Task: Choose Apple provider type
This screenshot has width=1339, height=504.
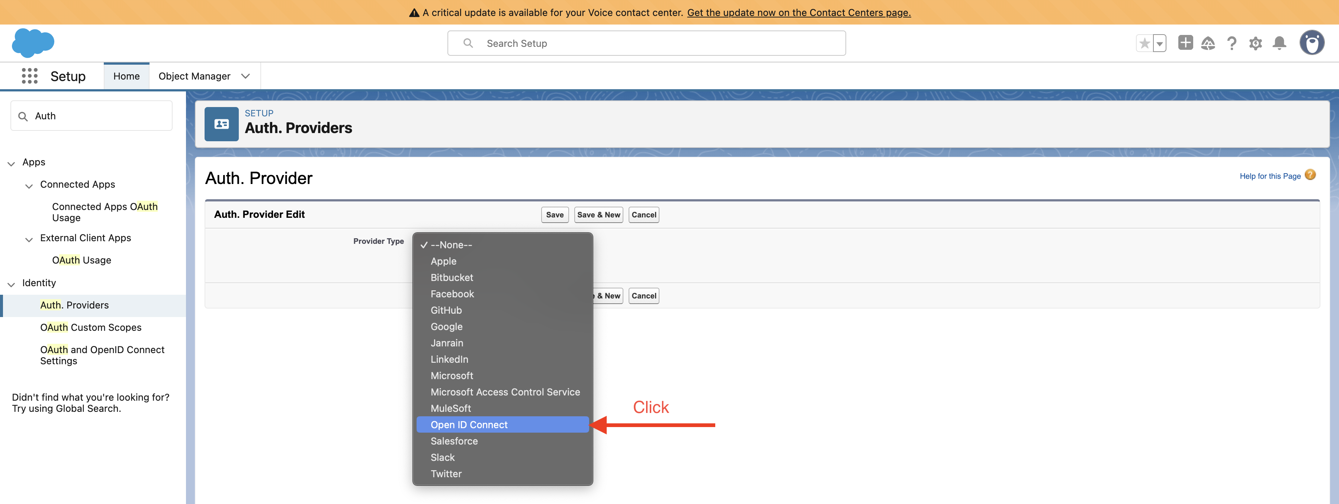Action: [x=502, y=261]
